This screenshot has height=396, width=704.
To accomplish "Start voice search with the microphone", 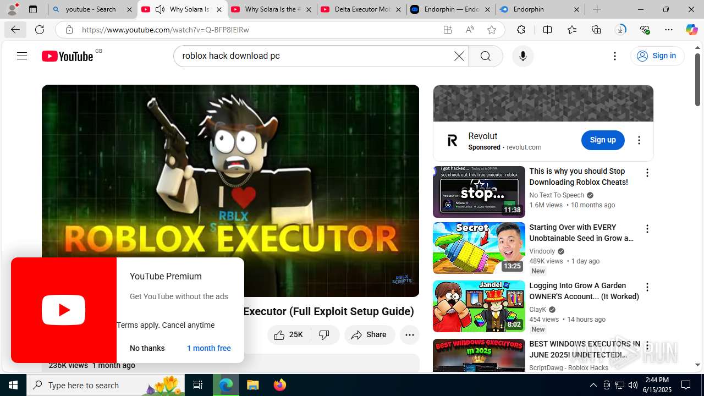I will 522,56.
